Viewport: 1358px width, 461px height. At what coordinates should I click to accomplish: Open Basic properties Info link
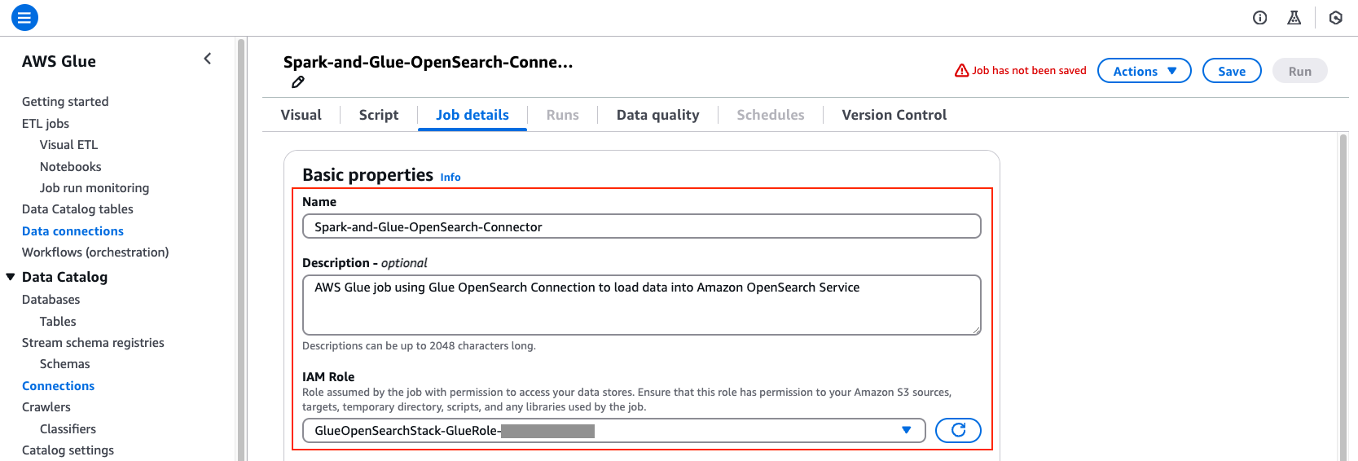[x=450, y=178]
